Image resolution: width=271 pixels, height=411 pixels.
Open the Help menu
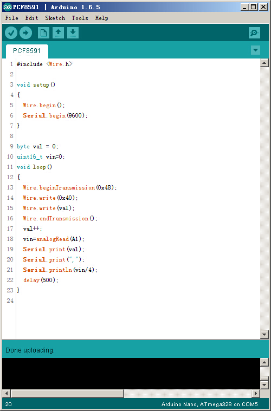[x=101, y=18]
